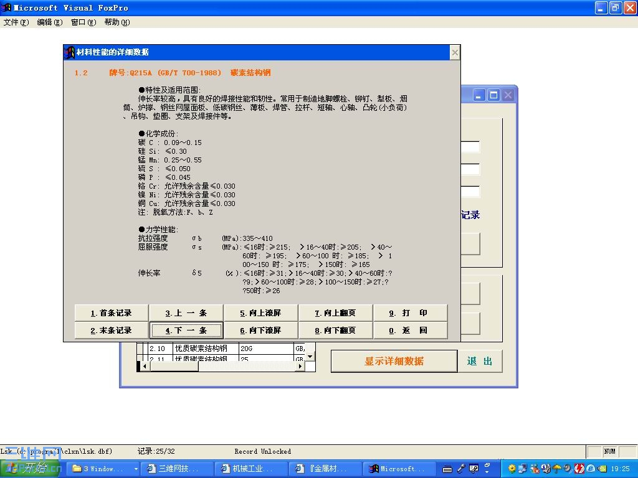Click FoxPro icon in detail dialog title
Screen dimensions: 638x478
click(70, 52)
